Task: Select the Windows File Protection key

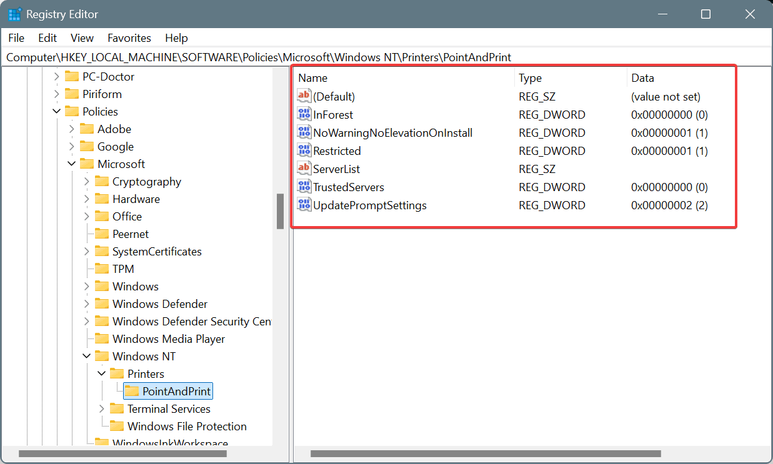Action: (x=187, y=427)
